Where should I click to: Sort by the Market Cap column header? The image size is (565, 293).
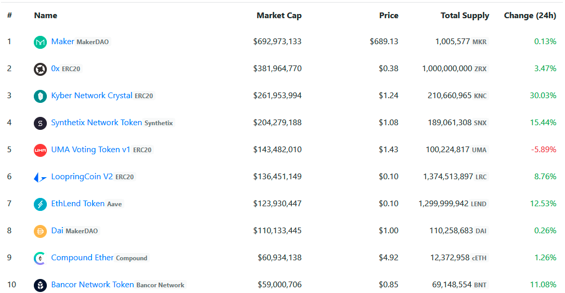[x=279, y=16]
